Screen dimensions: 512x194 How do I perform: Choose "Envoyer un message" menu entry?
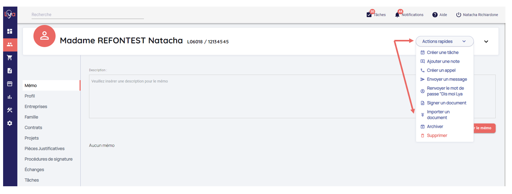[x=447, y=79]
